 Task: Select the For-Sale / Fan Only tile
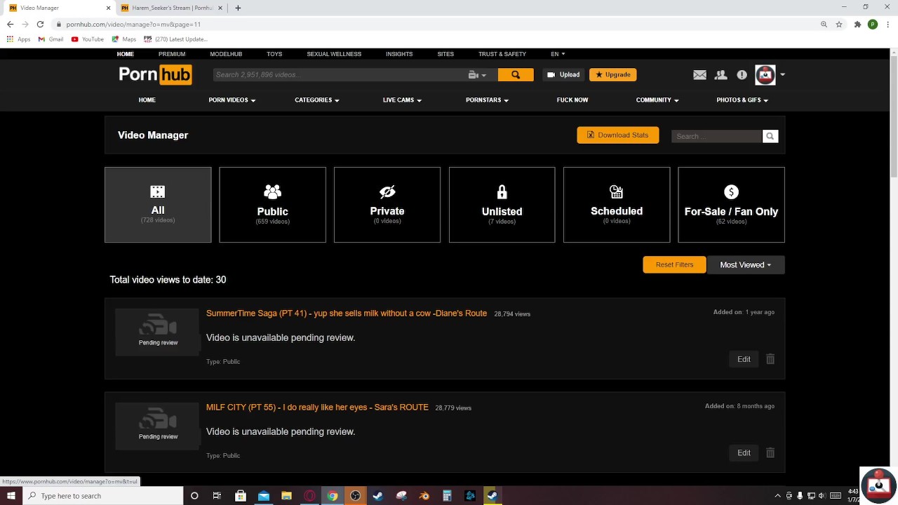coord(732,205)
